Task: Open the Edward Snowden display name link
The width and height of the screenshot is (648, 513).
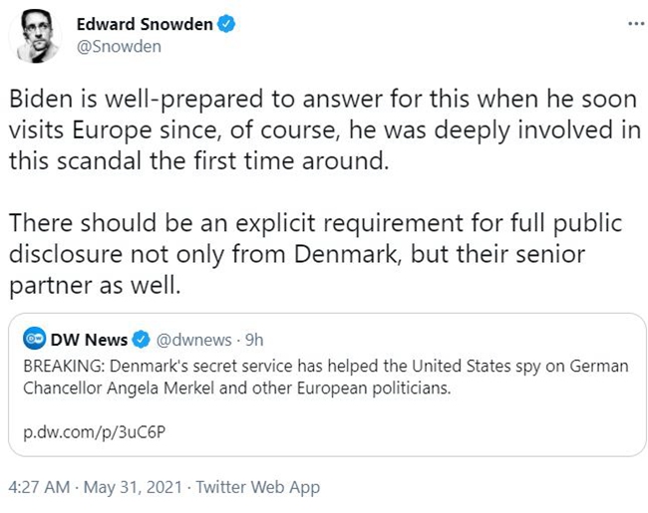Action: (145, 25)
